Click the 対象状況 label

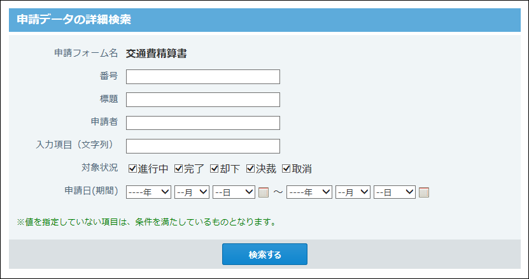99,167
